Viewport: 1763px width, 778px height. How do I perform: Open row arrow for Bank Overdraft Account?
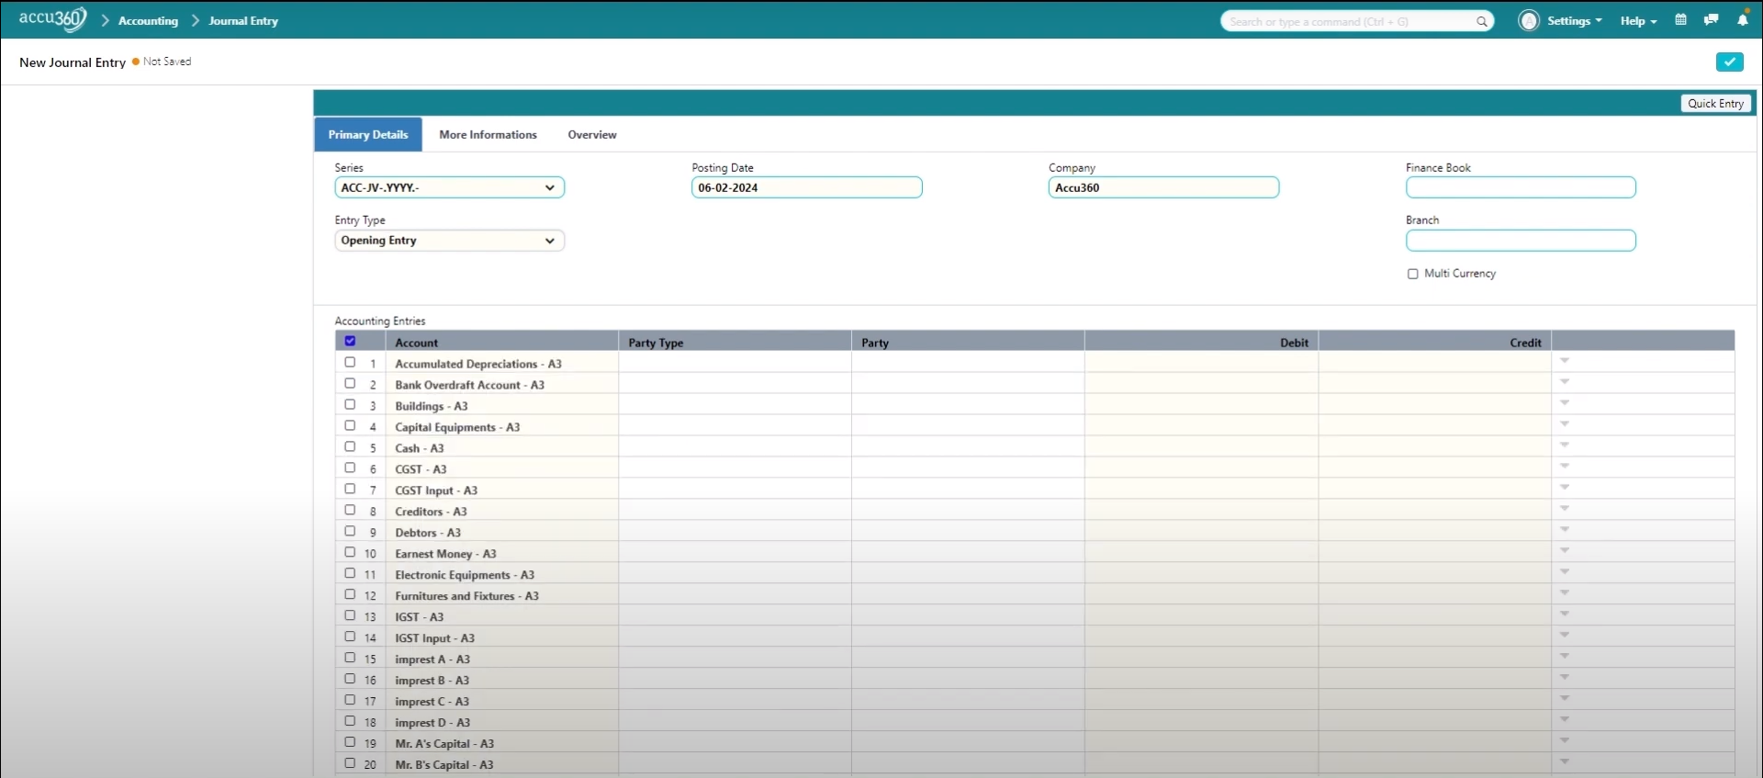1565,382
